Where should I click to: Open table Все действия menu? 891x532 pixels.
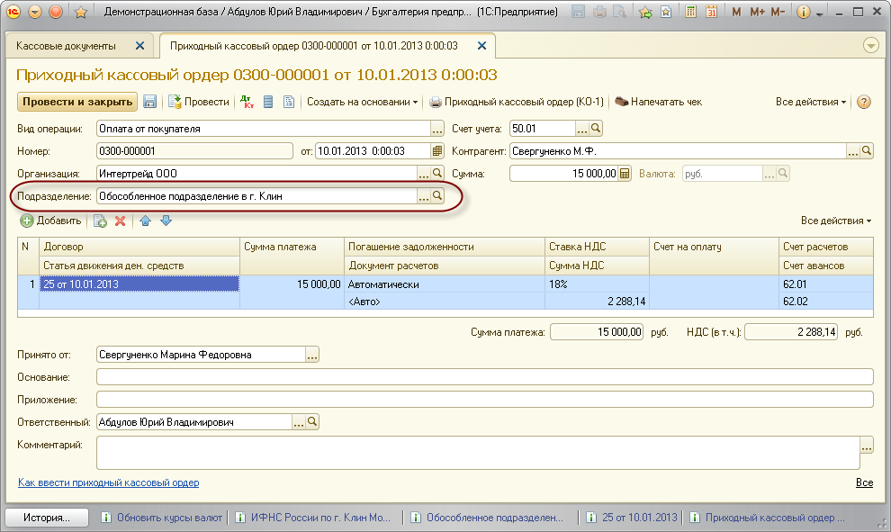pos(836,221)
